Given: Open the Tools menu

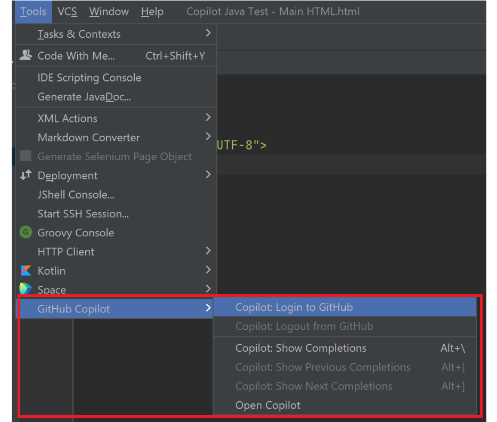Looking at the screenshot, I should pyautogui.click(x=33, y=12).
